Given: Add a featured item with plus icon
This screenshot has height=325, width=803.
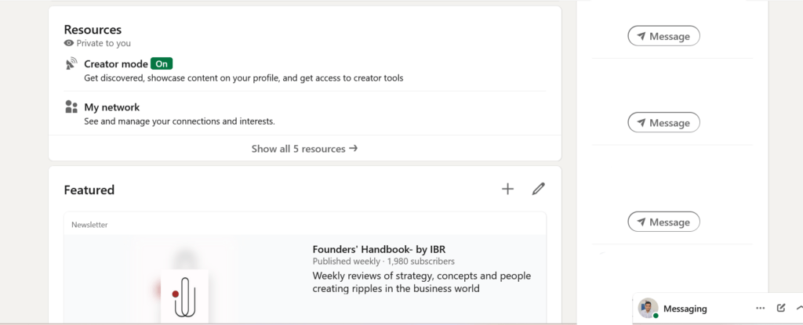Looking at the screenshot, I should [507, 189].
